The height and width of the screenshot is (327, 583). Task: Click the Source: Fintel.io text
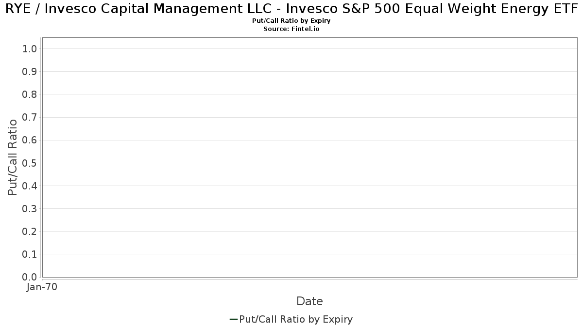pyautogui.click(x=291, y=29)
